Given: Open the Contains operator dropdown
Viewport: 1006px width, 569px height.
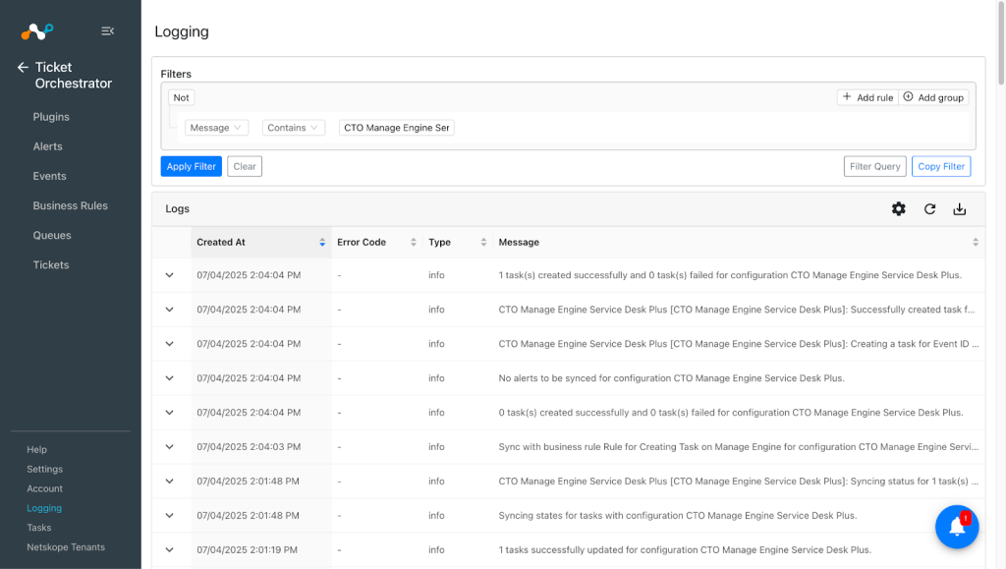Looking at the screenshot, I should (293, 128).
